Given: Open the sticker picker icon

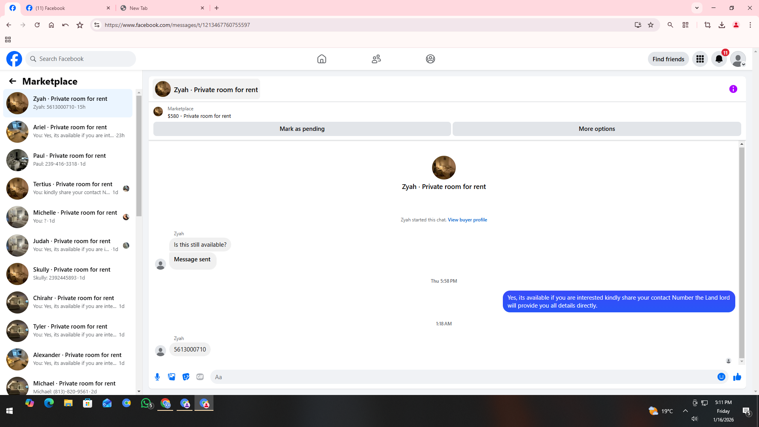Looking at the screenshot, I should coord(186,377).
